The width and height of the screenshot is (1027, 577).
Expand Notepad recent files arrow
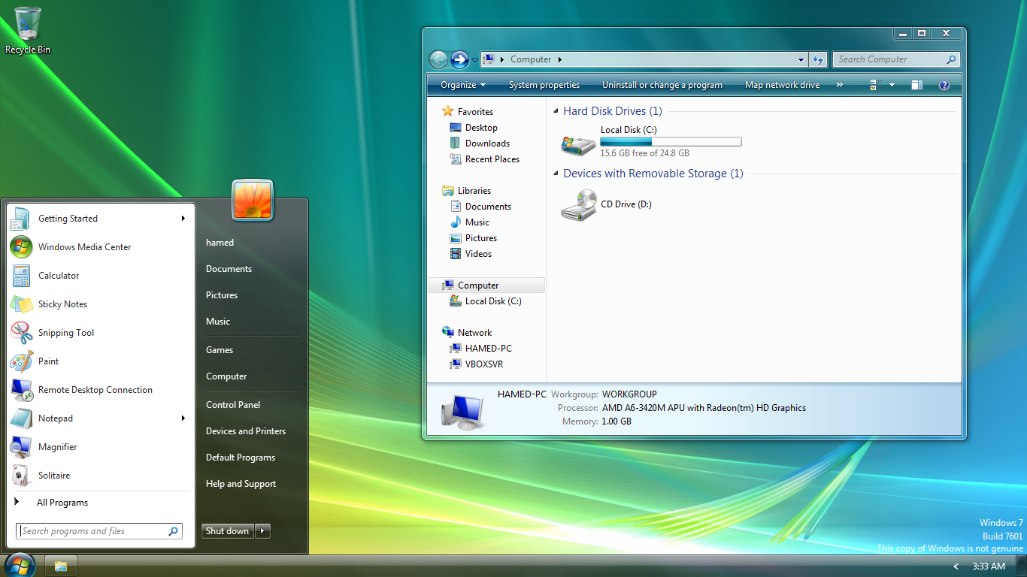click(183, 418)
